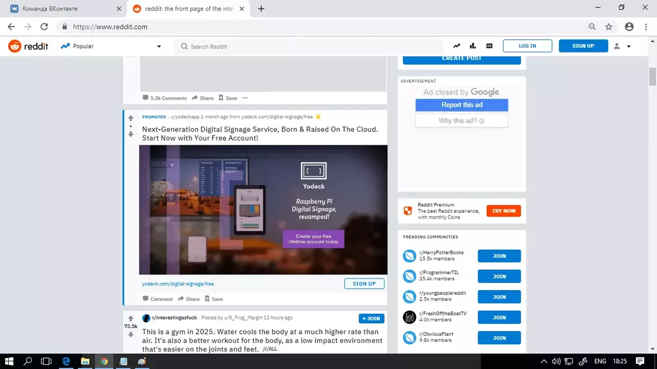Launch Microsoft Edge from the taskbar
Screen dimensions: 657x369
[66, 362]
